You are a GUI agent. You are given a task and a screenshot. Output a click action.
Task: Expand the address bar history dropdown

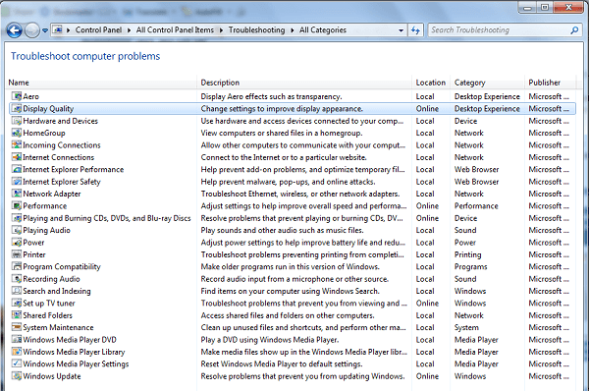coord(401,30)
